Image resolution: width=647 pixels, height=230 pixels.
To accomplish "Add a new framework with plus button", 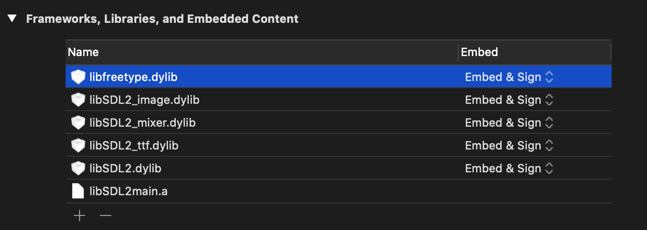I will (x=79, y=215).
